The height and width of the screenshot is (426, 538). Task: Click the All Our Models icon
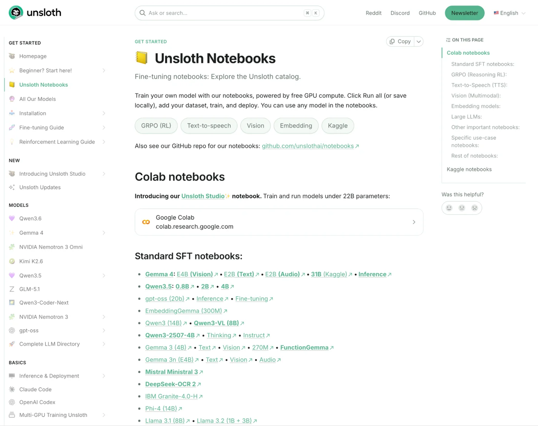tap(12, 99)
